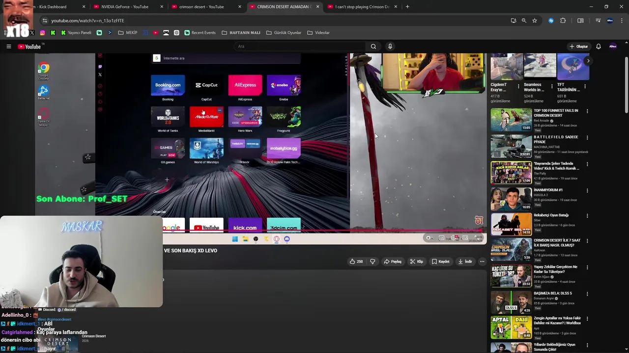Viewport: 629px width, 353px height.
Task: Open the Yapay Zekâlar water video thumbnail
Action: [x=511, y=276]
